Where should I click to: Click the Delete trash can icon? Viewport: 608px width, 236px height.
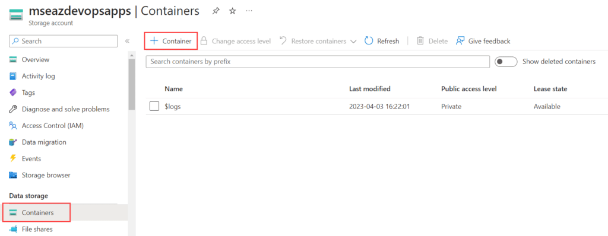point(420,41)
